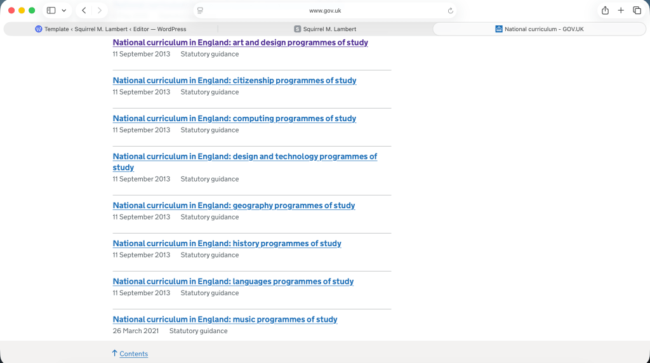The image size is (650, 363).
Task: Open the citizenship programmes of study link
Action: (234, 81)
